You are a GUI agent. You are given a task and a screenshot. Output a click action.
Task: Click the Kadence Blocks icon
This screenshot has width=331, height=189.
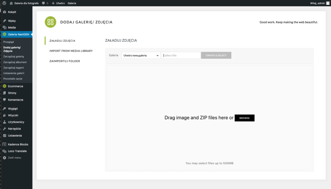(5, 144)
